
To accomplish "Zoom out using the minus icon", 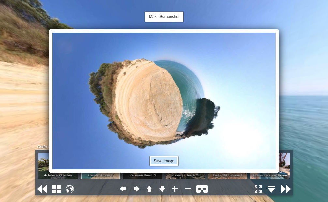I will click(x=188, y=189).
